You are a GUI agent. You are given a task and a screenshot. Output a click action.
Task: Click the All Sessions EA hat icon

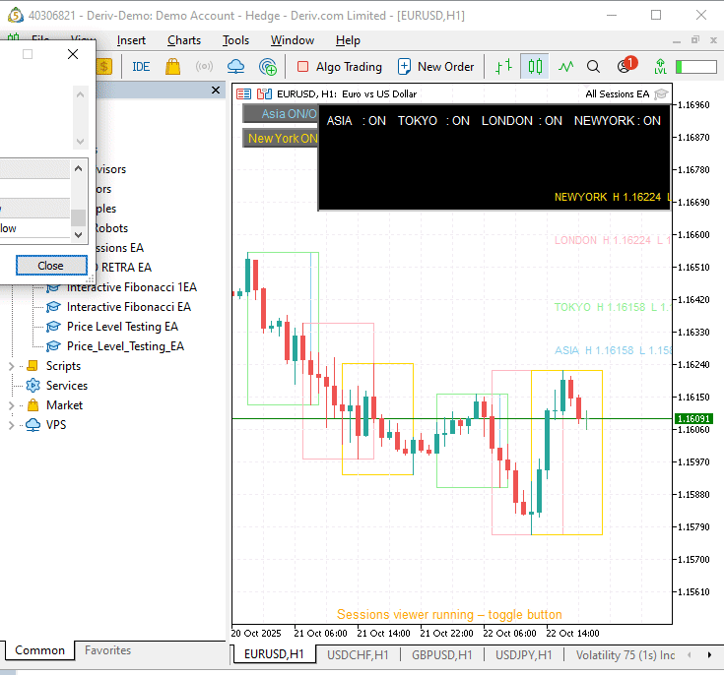(661, 94)
